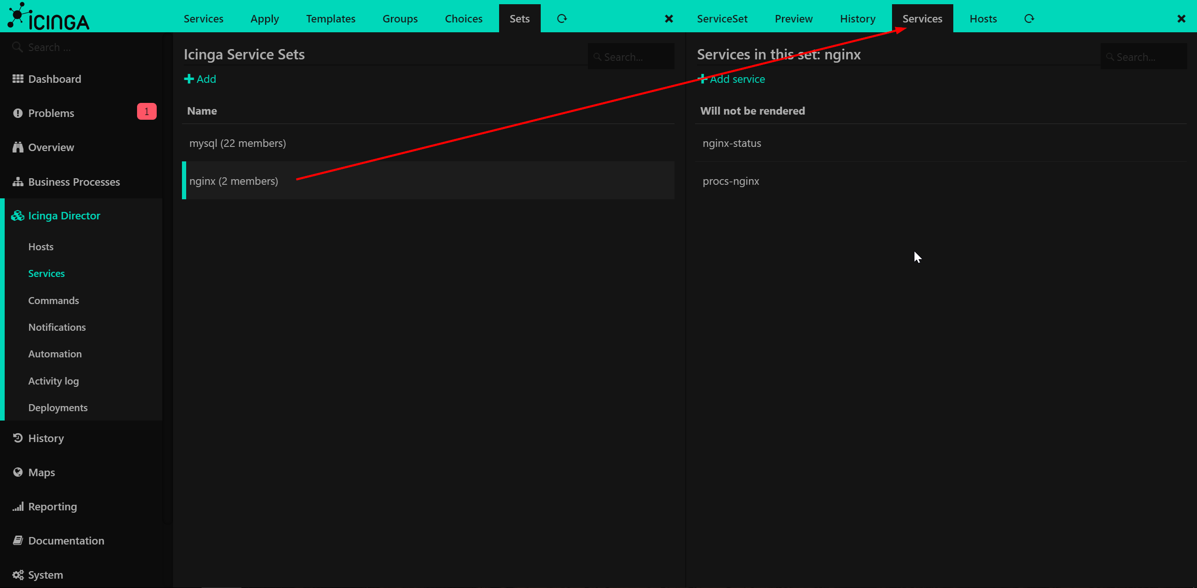Screen dimensions: 1197x588
Task: Open the System gear icon
Action: coord(18,574)
